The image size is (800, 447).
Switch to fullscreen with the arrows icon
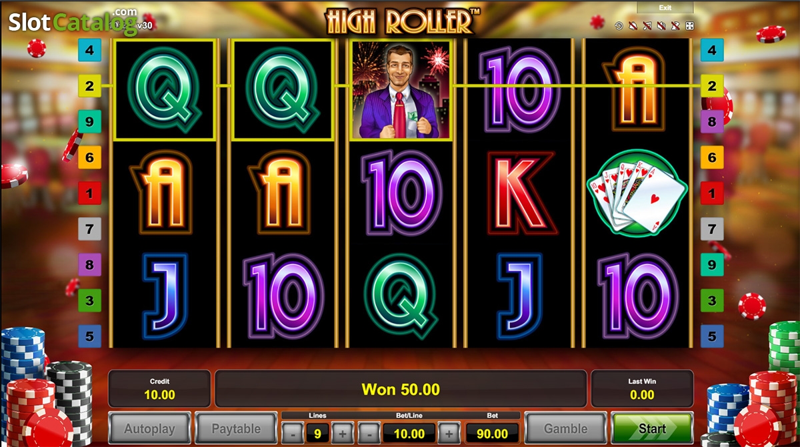(x=689, y=25)
